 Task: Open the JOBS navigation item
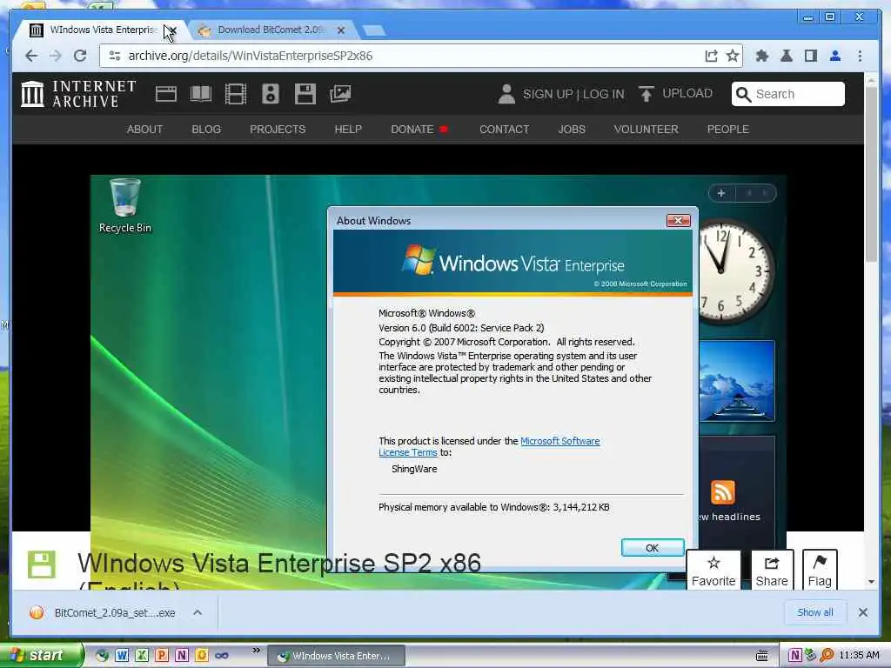coord(571,130)
